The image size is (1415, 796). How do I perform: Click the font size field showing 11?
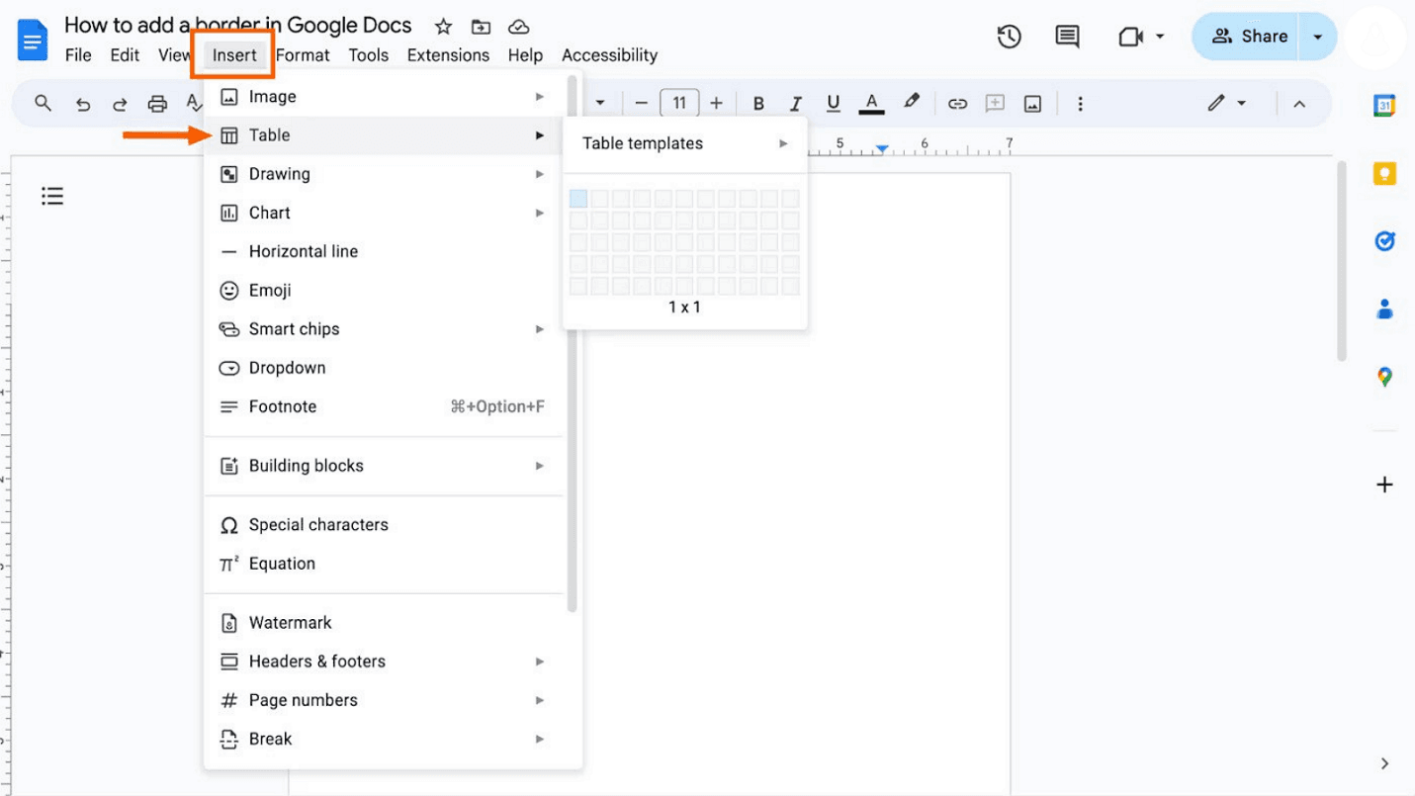tap(679, 103)
